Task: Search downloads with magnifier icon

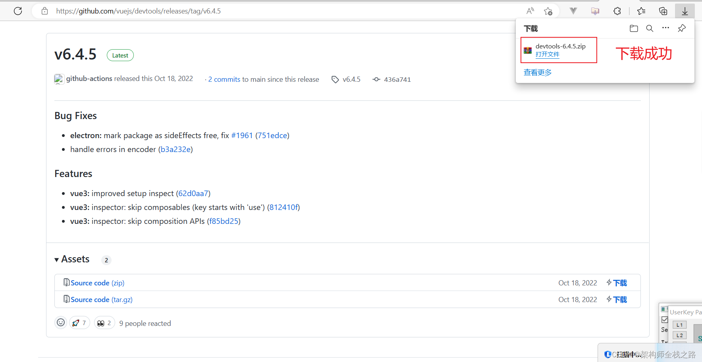Action: (650, 28)
